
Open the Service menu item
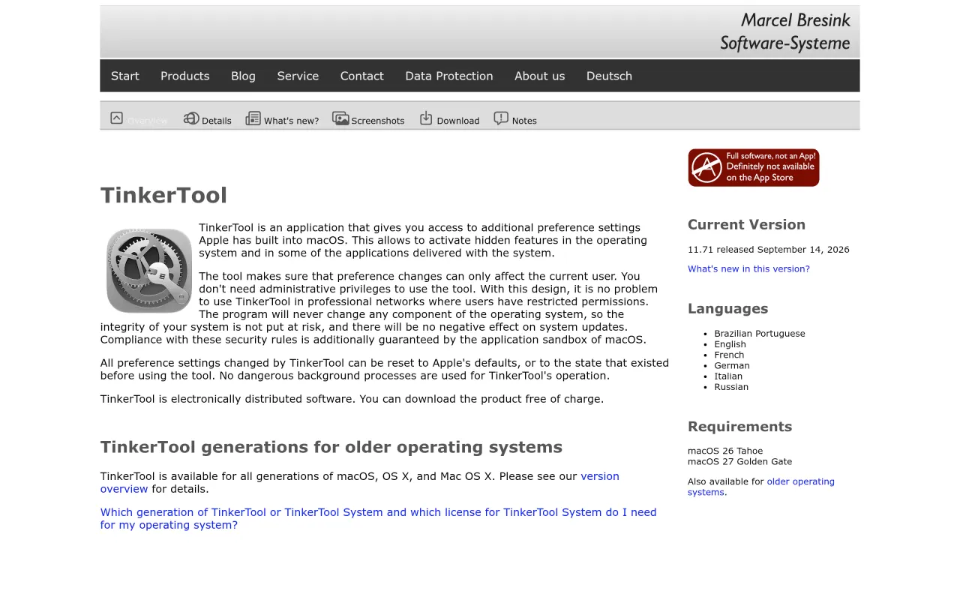(x=298, y=76)
